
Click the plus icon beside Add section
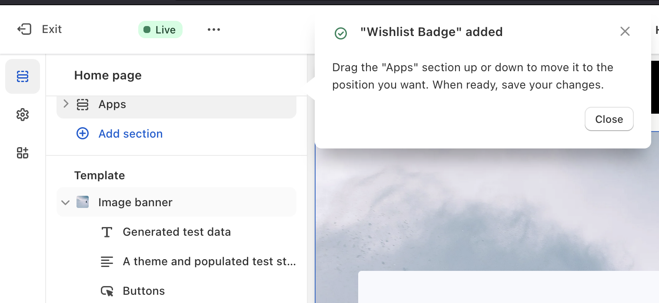tap(83, 133)
